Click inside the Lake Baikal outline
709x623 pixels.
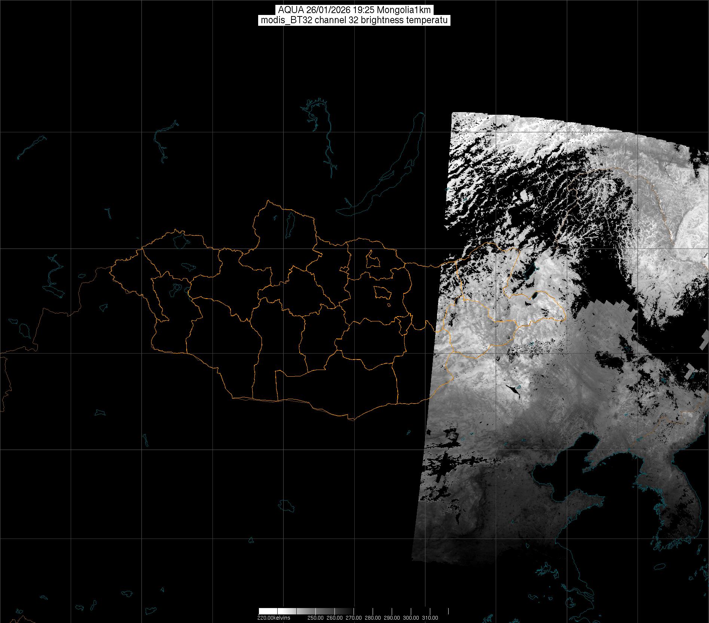tap(393, 176)
